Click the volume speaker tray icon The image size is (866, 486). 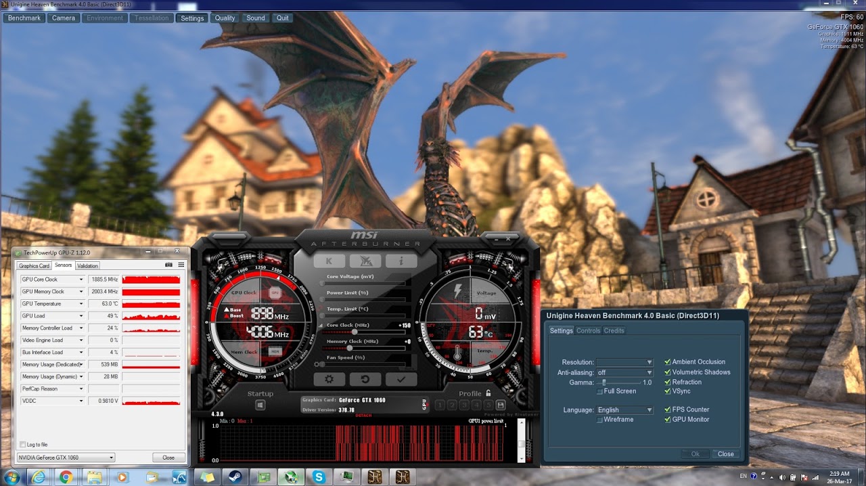pos(782,477)
